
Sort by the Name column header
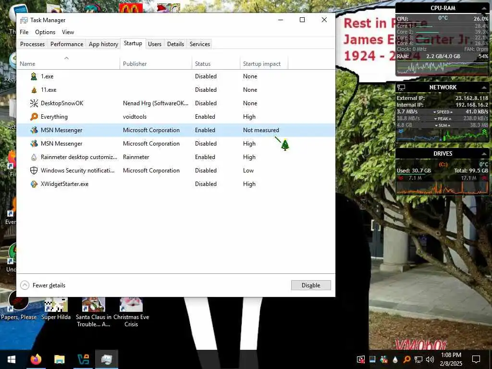pos(68,64)
